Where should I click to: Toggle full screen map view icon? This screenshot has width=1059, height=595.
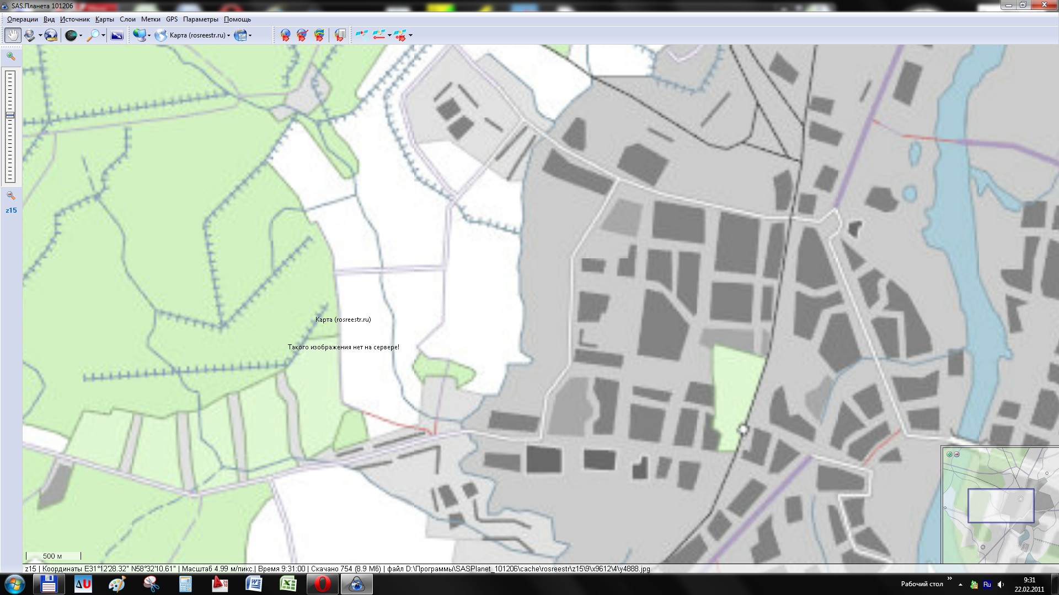pos(117,35)
